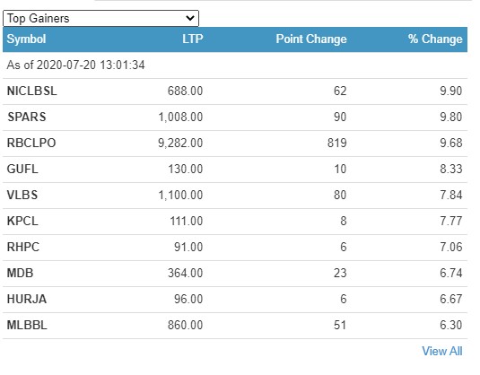The height and width of the screenshot is (375, 480).
Task: Click the dropdown chevron arrow
Action: 190,18
